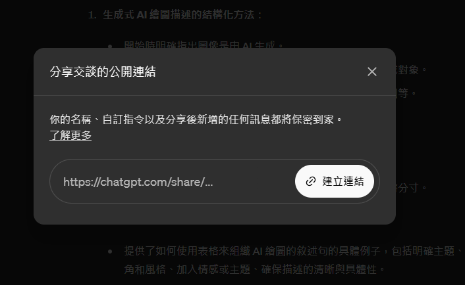465x285 pixels.
Task: Click the bullet text 提供了如何使用表格來組織
Action: click(188, 251)
